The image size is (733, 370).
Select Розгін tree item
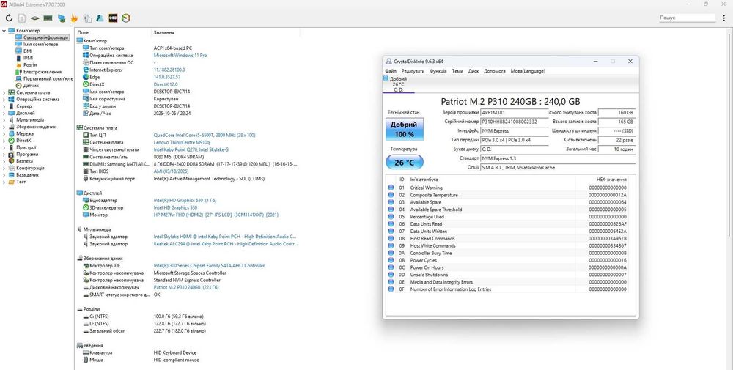[x=30, y=65]
